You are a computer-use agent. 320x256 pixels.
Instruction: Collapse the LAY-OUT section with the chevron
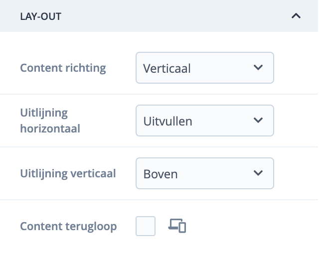[296, 16]
